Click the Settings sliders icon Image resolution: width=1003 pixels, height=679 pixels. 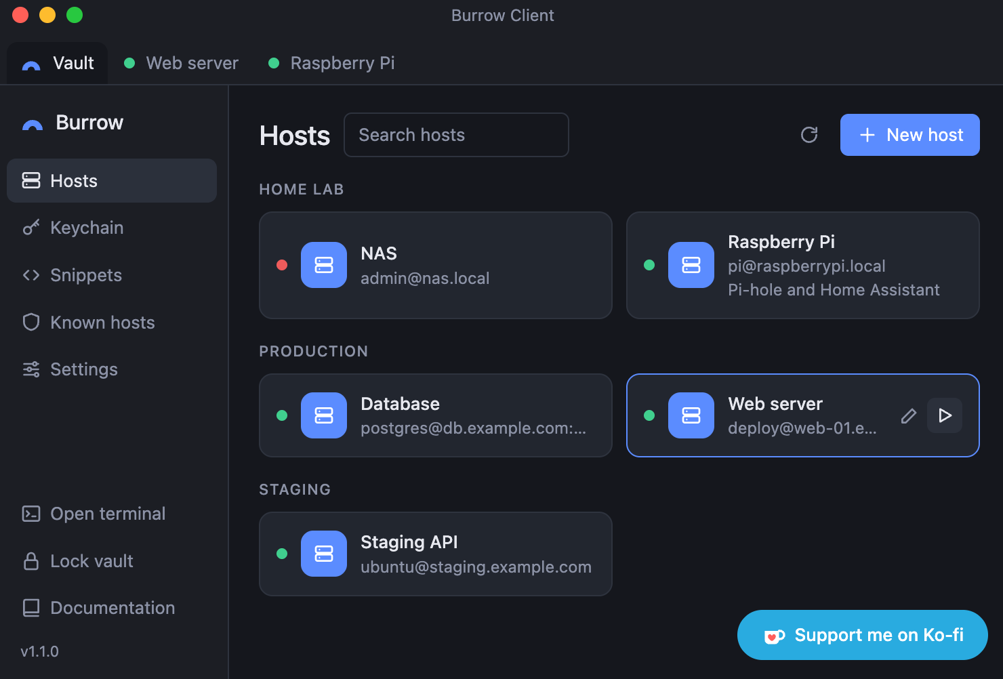click(31, 369)
